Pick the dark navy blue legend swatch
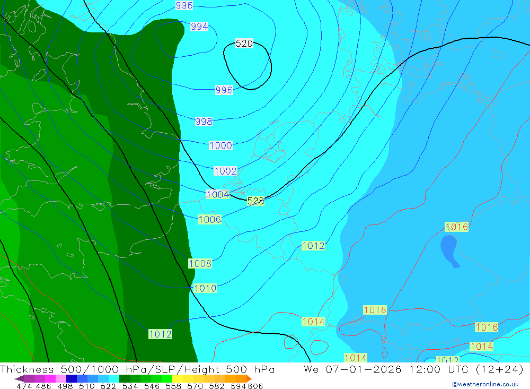Image resolution: width=530 pixels, height=389 pixels. tap(72, 378)
